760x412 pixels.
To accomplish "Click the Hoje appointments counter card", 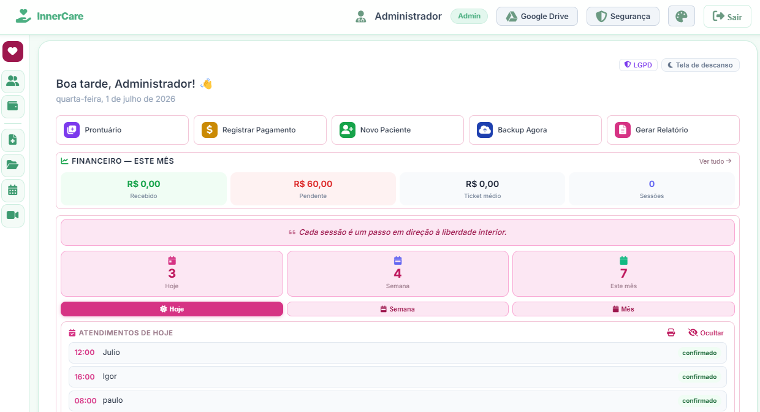I will tap(172, 273).
